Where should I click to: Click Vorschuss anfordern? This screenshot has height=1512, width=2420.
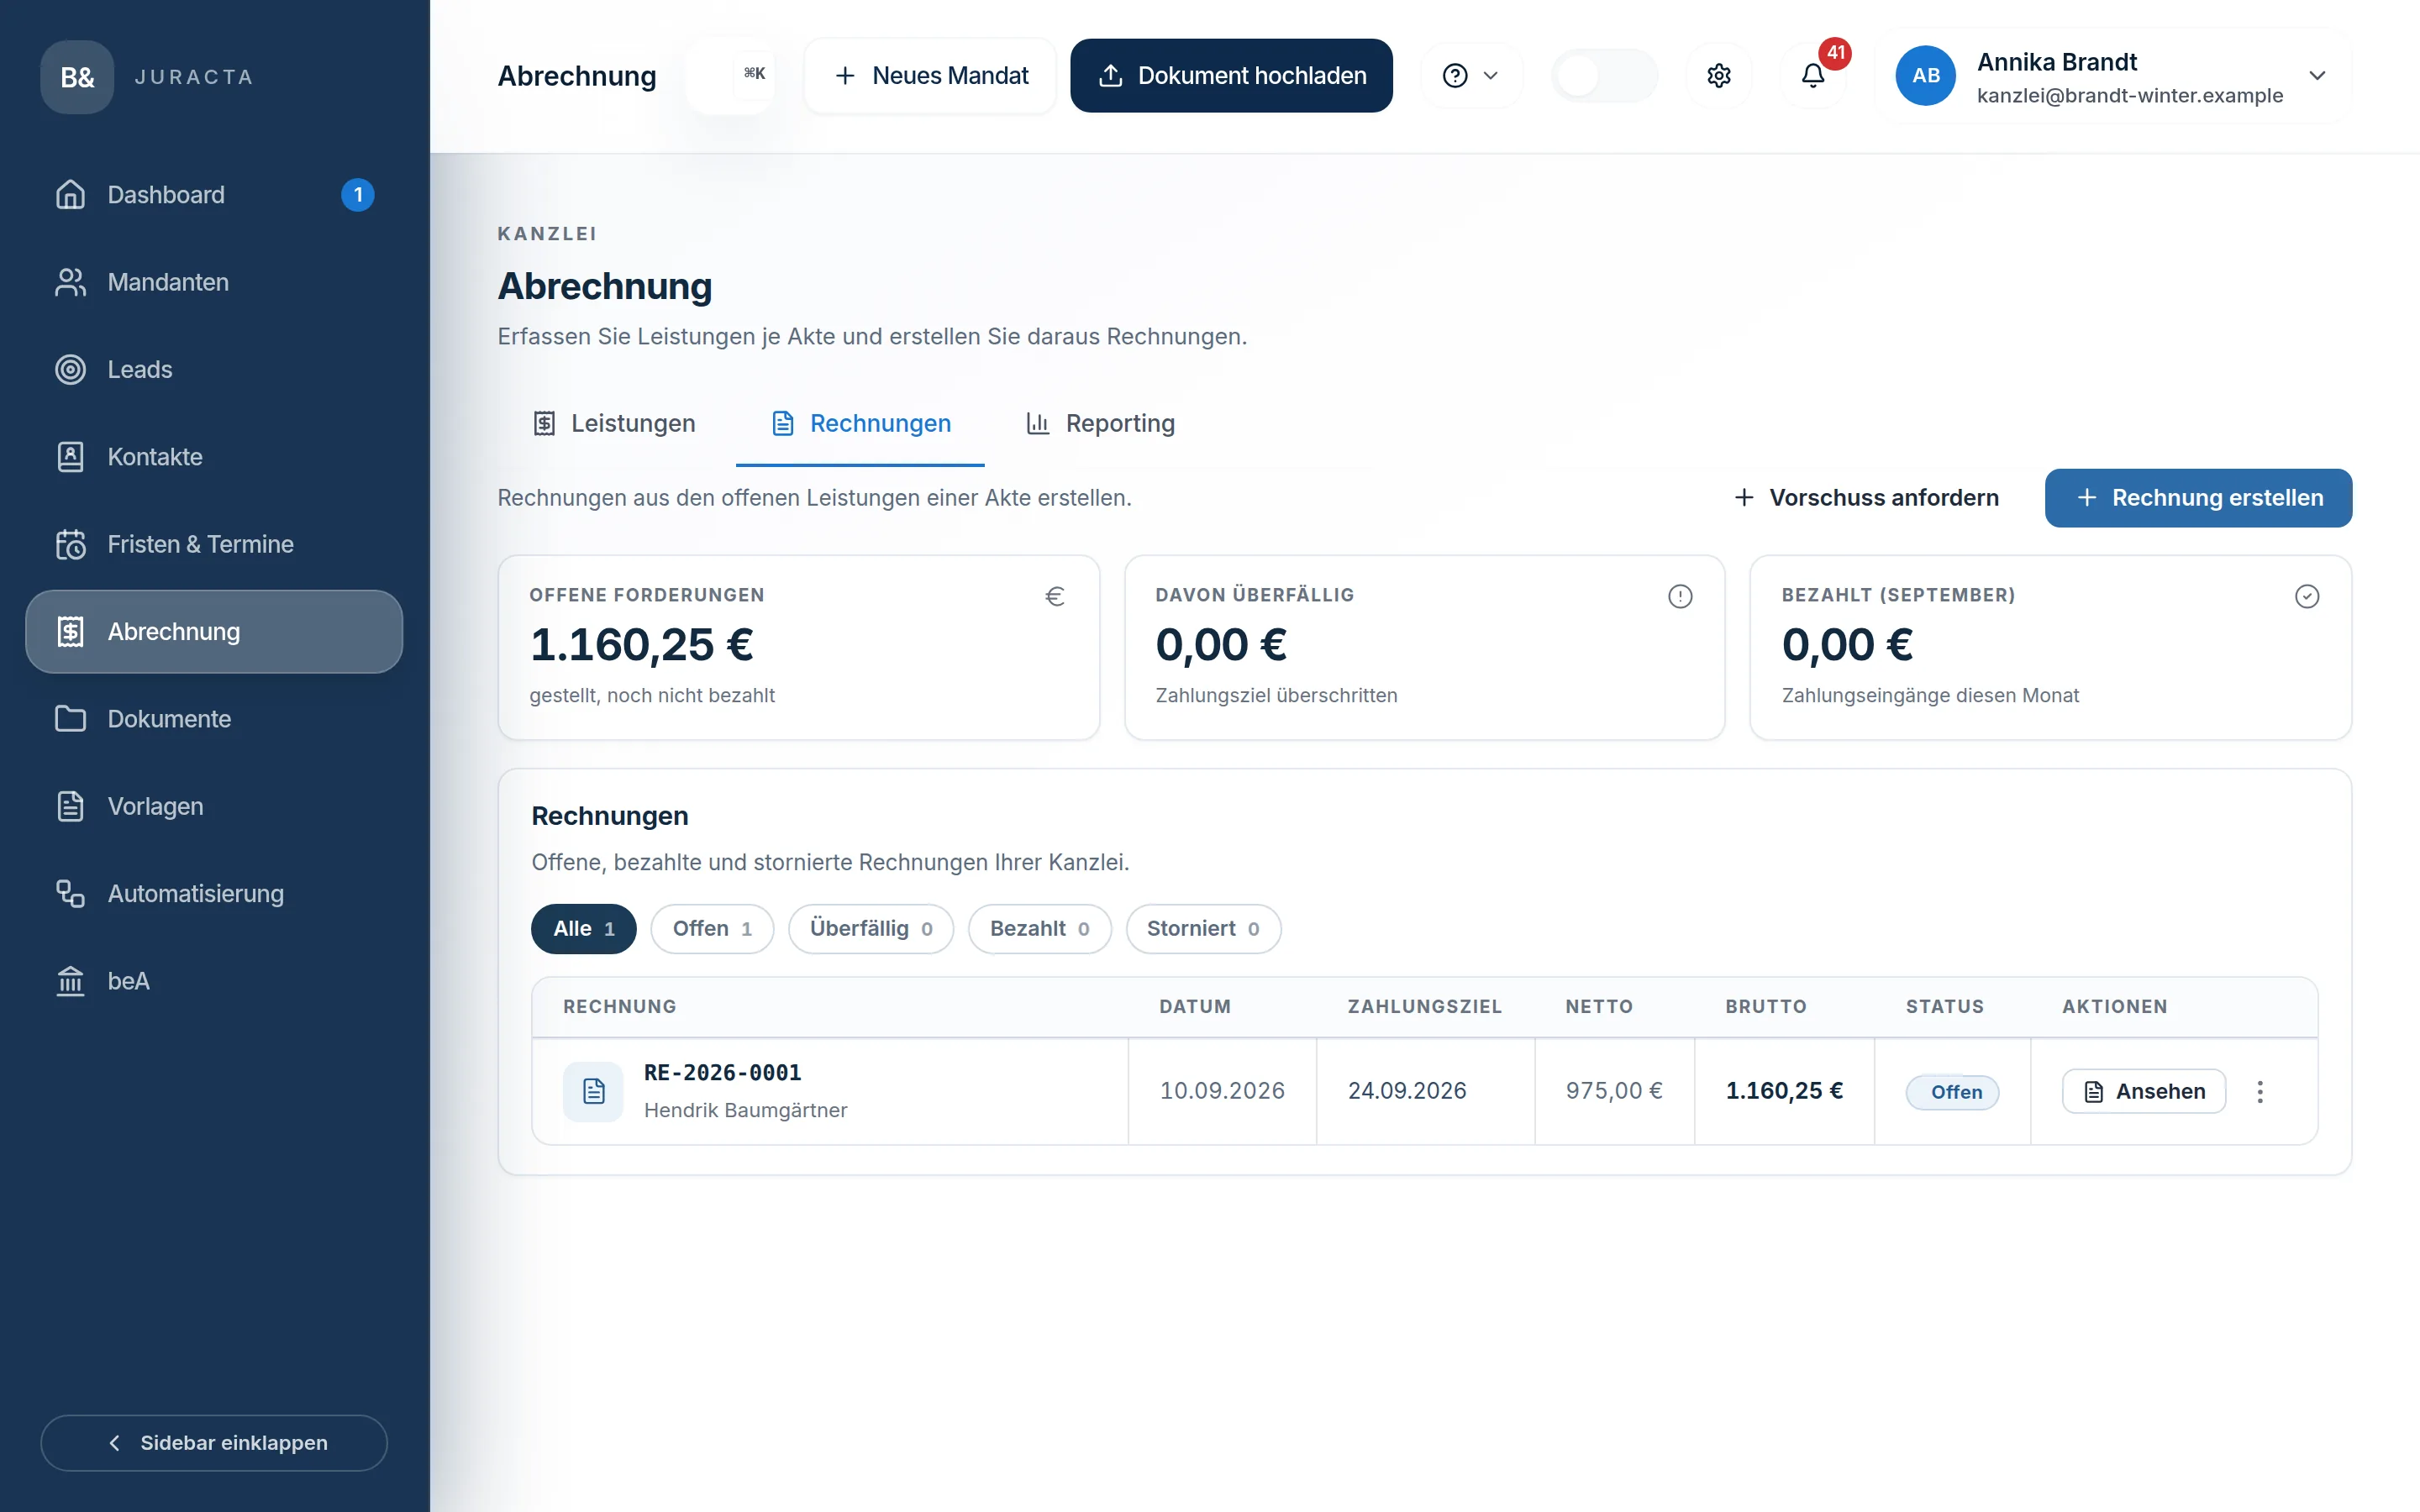tap(1866, 498)
